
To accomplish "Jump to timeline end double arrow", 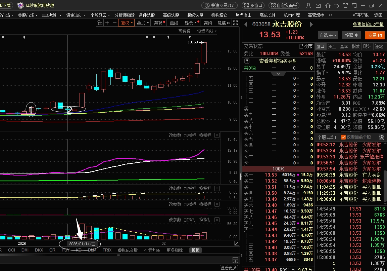I will 236,243.
